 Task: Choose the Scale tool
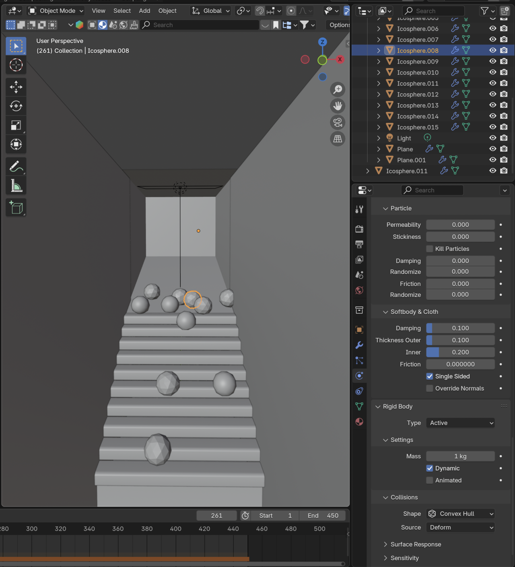click(x=16, y=125)
